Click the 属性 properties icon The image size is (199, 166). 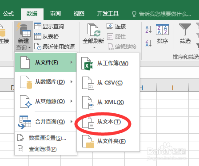coord(110,36)
